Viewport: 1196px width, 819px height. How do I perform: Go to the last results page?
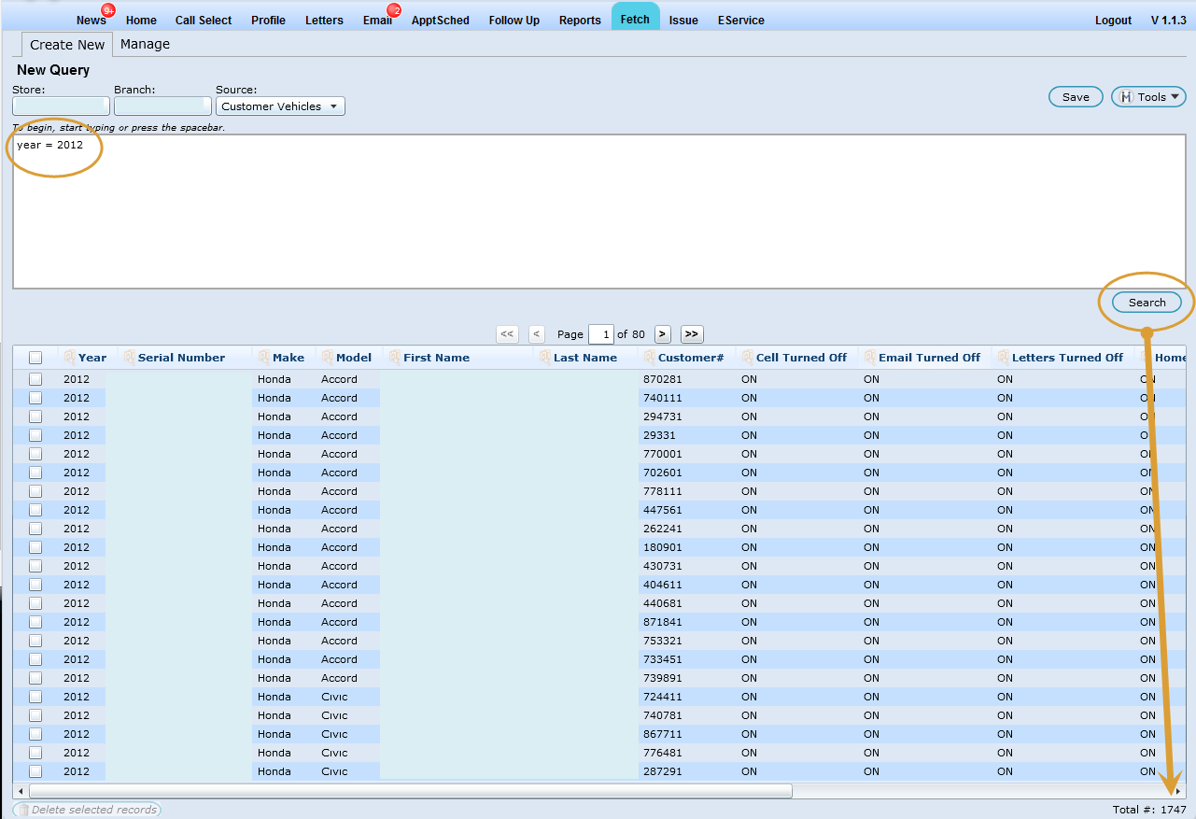point(691,334)
